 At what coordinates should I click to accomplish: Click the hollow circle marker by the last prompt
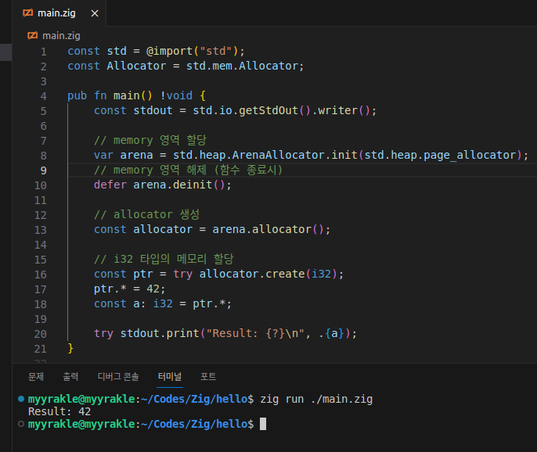(20, 423)
